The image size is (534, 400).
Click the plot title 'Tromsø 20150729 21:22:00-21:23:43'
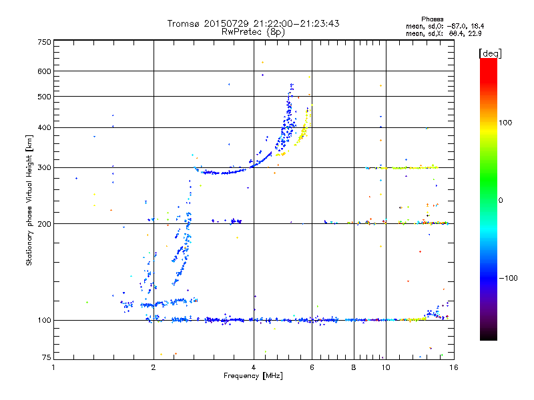click(x=253, y=23)
